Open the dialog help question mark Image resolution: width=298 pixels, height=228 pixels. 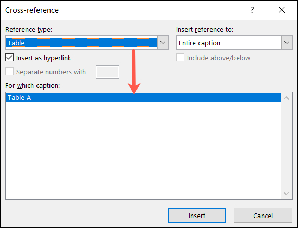tap(252, 10)
